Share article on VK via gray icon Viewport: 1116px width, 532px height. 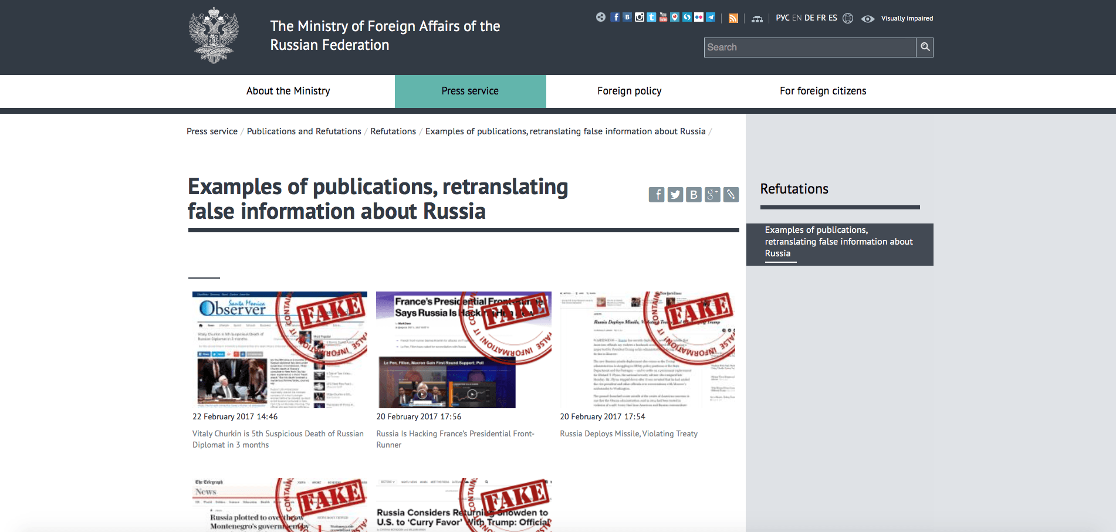coord(694,194)
